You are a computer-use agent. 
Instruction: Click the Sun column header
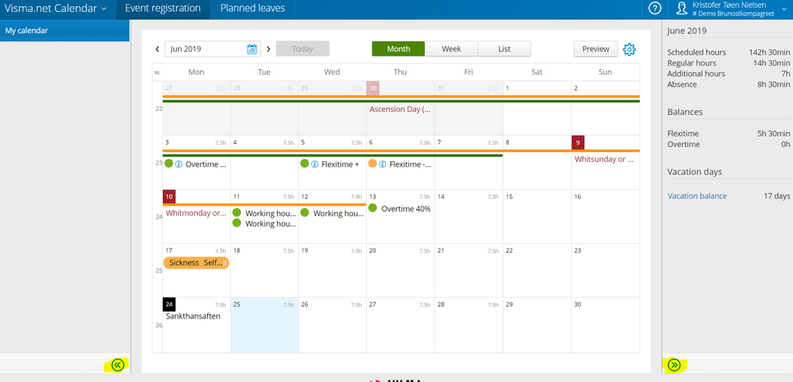606,71
